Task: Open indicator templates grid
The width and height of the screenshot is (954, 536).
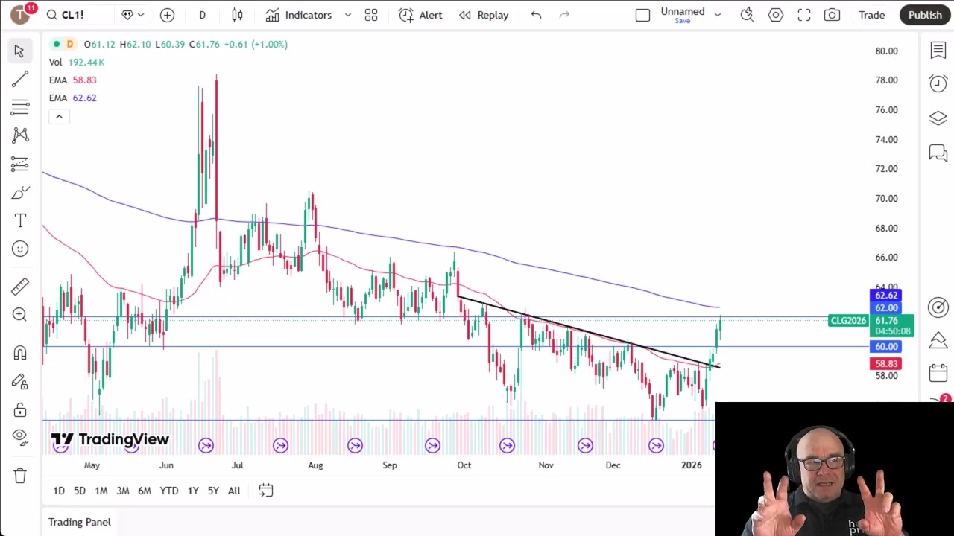Action: point(371,15)
